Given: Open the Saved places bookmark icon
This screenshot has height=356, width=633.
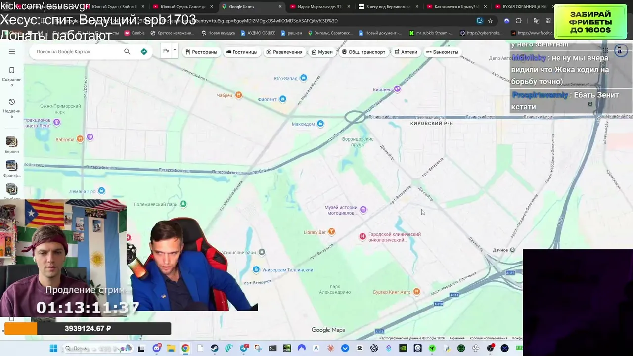Looking at the screenshot, I should coord(12,70).
